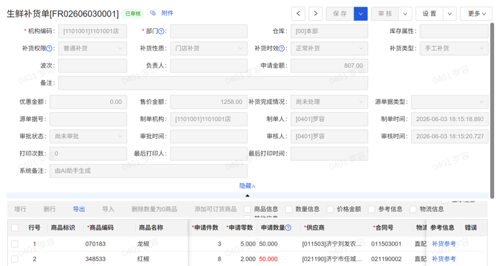This screenshot has height=266, width=498.
Task: Click supplier cell [011503]济宁刘发农
Action: [332, 244]
